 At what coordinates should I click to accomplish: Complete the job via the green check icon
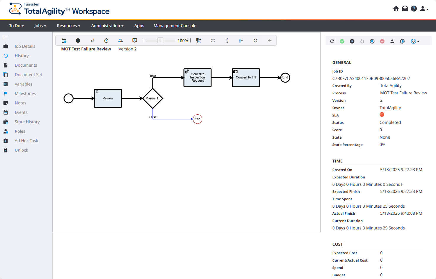click(x=342, y=41)
